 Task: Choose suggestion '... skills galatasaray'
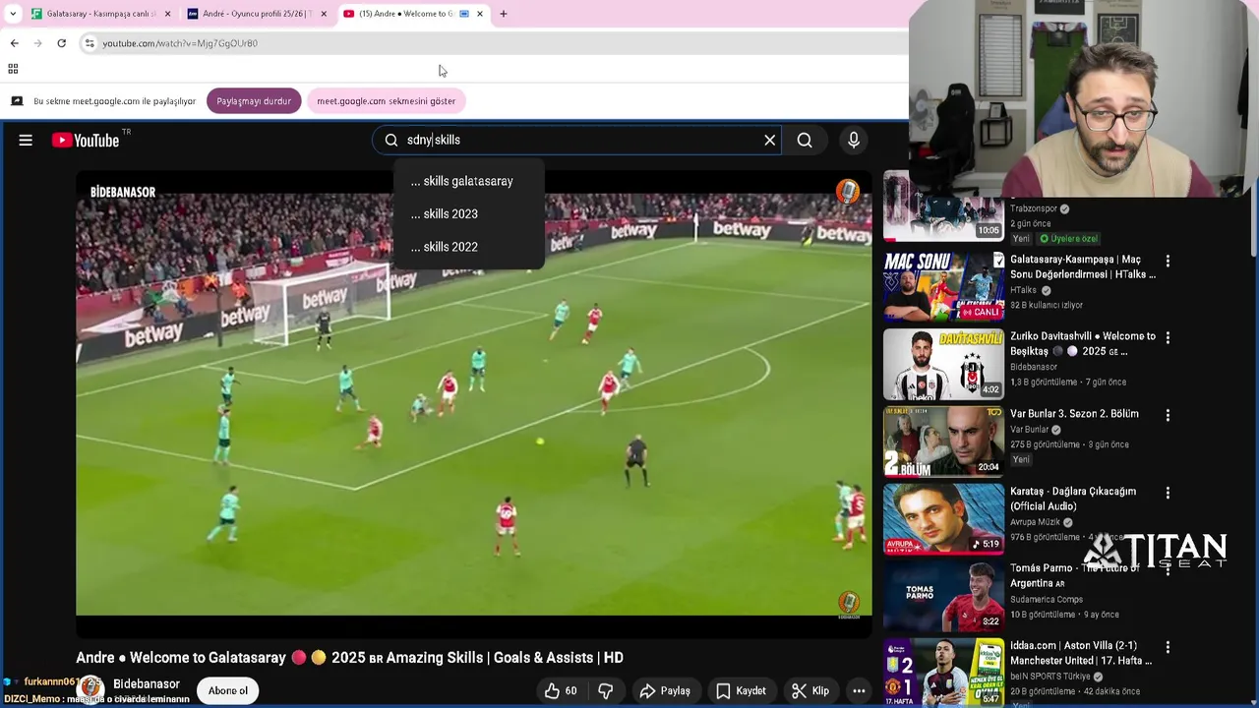click(x=469, y=181)
